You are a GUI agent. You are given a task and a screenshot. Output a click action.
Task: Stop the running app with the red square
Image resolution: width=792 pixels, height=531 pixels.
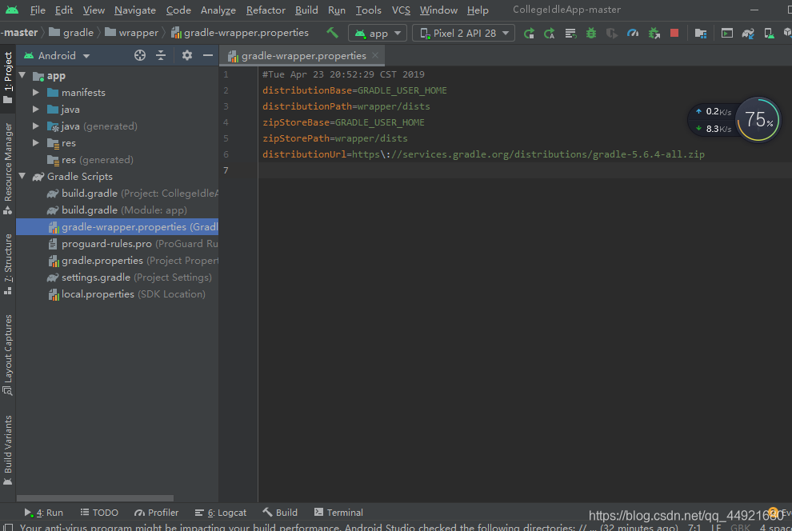click(673, 33)
